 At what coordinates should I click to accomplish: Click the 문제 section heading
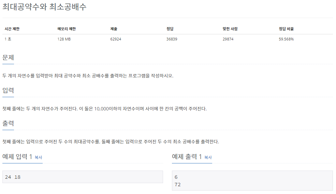coord(8,57)
